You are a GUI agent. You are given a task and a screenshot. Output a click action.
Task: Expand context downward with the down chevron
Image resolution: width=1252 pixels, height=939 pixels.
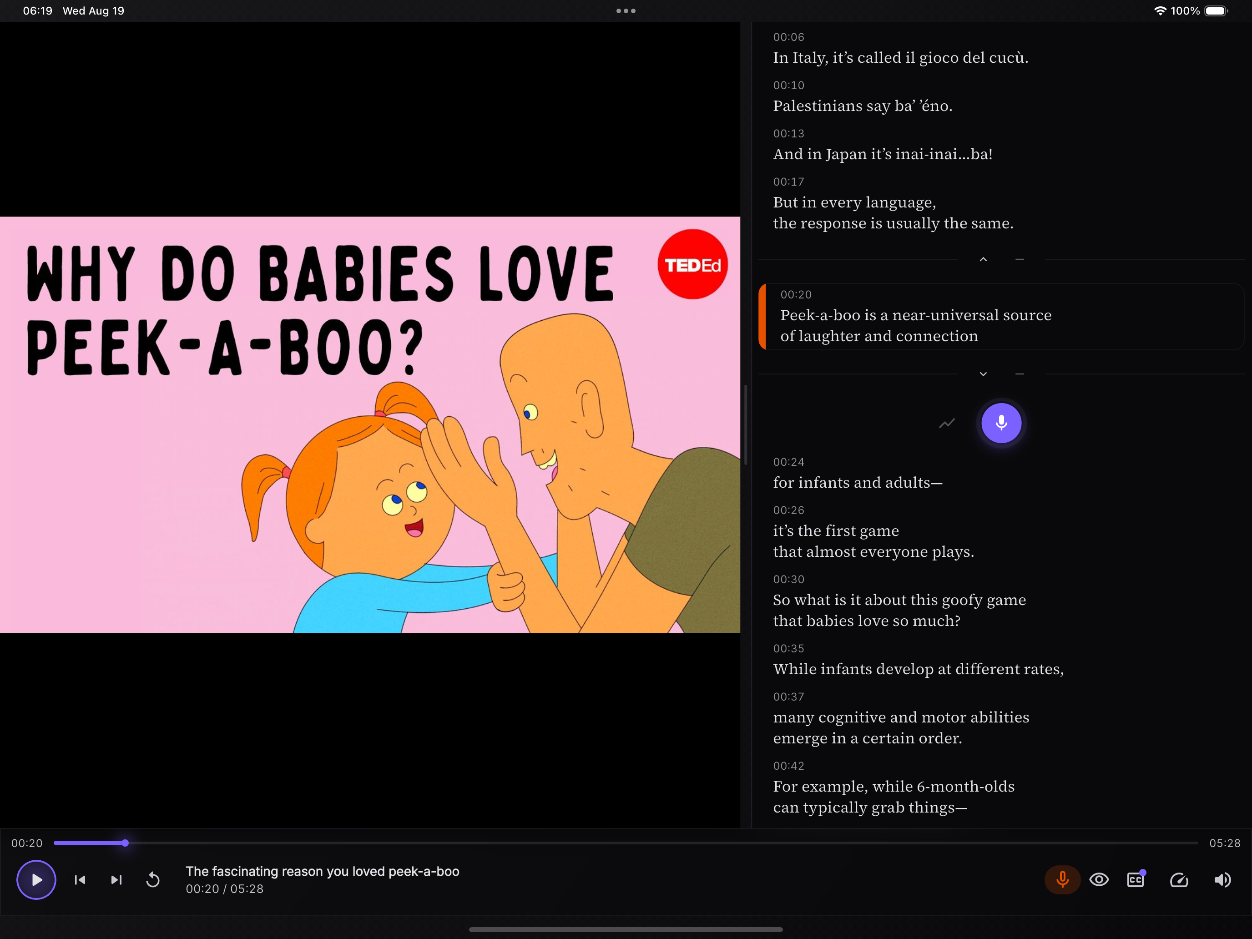pos(983,374)
